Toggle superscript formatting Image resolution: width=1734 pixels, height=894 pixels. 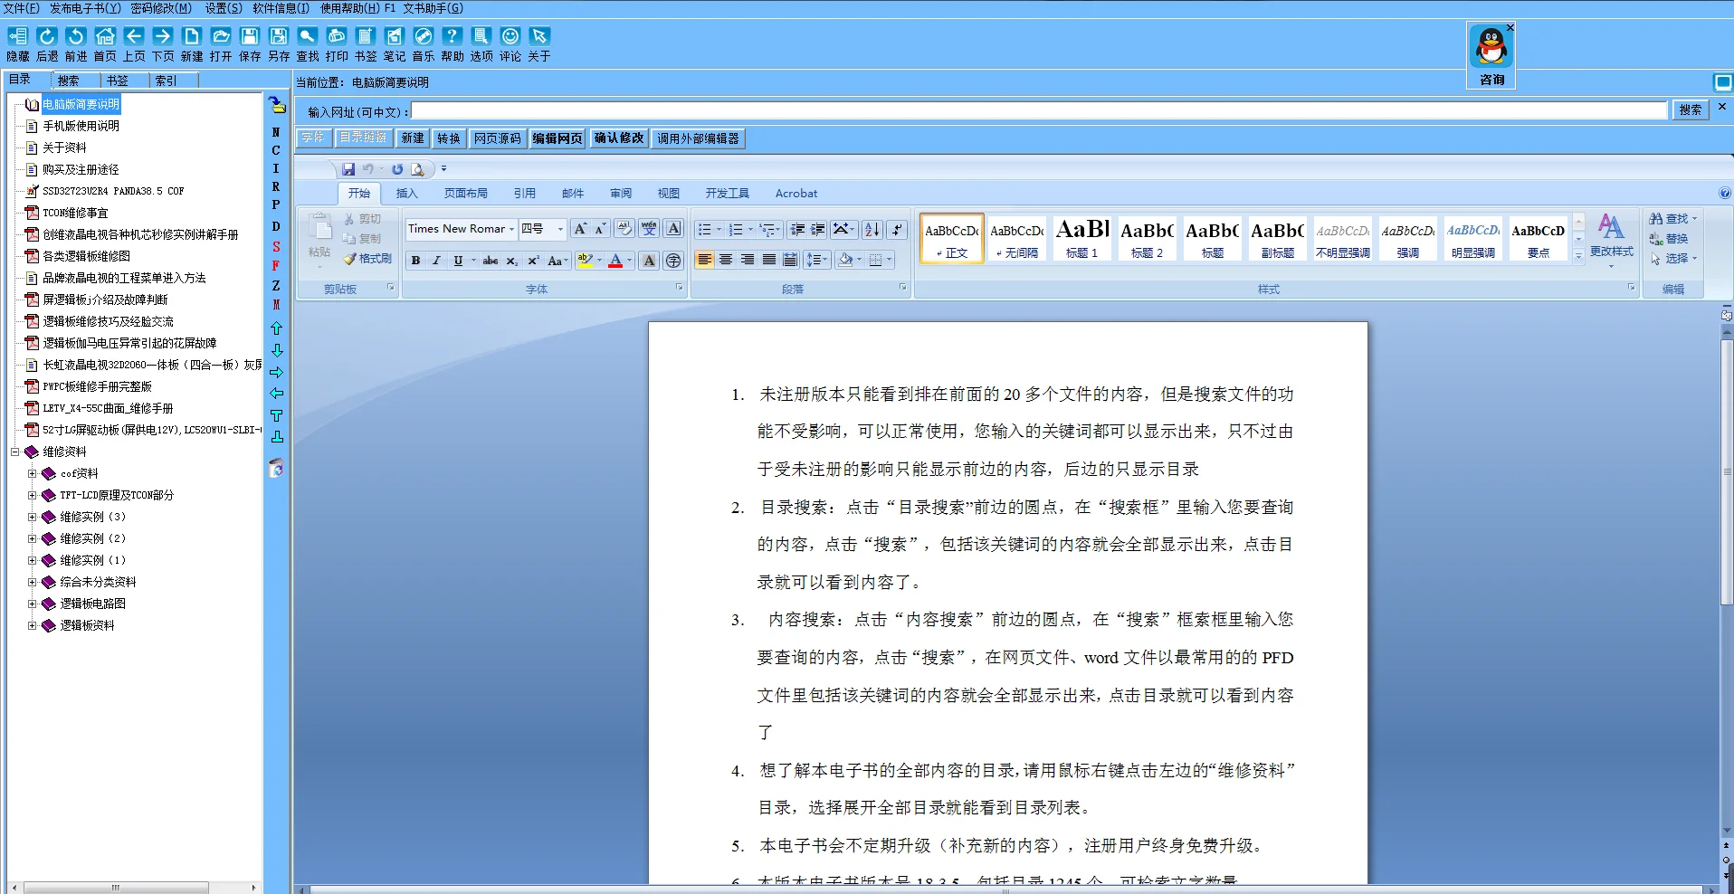[533, 261]
